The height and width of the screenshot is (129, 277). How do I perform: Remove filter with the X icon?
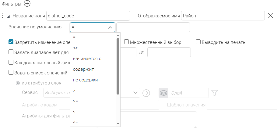(x=271, y=16)
